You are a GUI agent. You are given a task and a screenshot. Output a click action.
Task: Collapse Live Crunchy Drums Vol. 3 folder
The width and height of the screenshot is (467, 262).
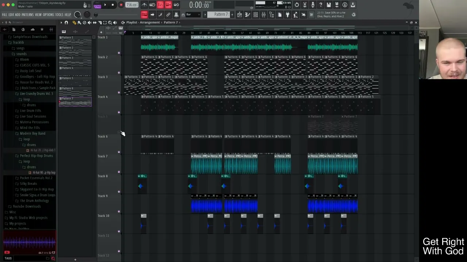pyautogui.click(x=36, y=94)
